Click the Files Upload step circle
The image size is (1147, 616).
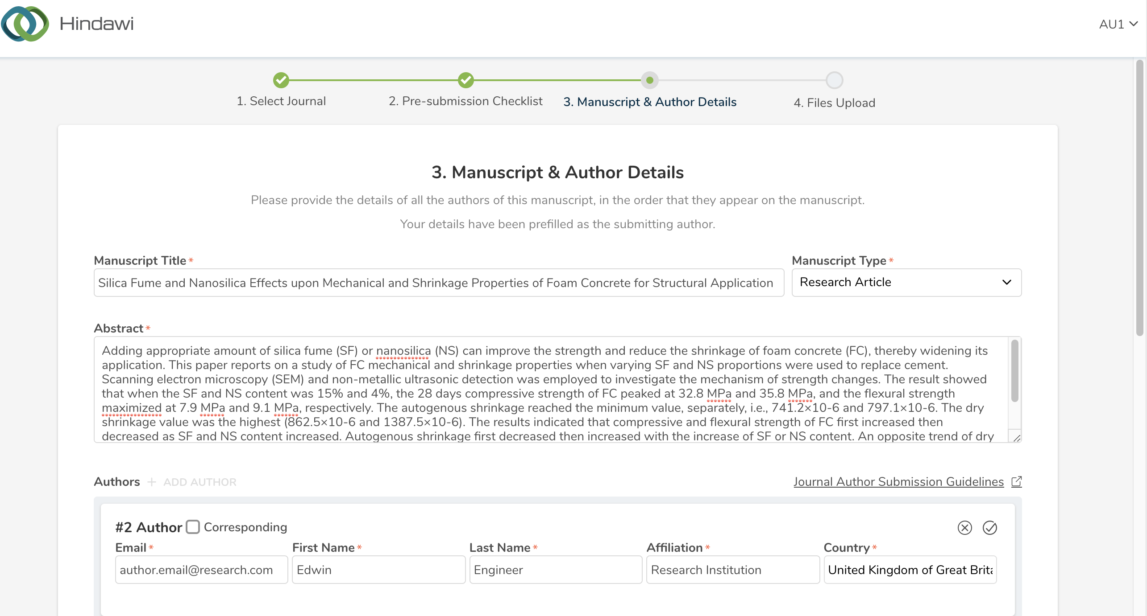click(834, 80)
